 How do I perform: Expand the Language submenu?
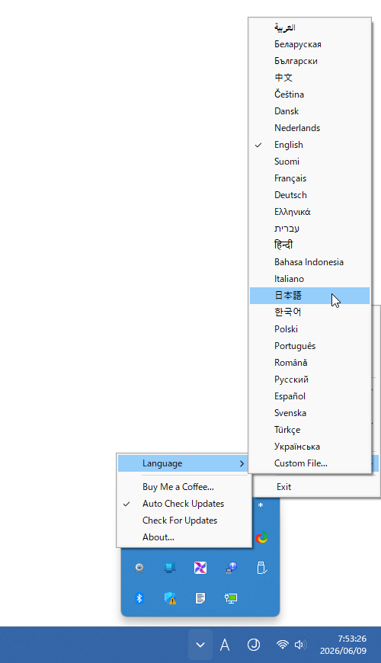(x=184, y=463)
